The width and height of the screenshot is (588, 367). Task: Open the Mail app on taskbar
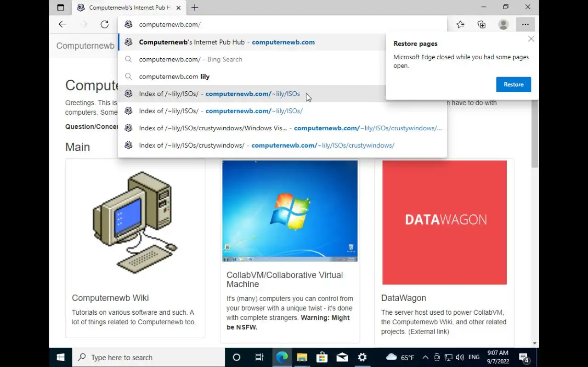(x=342, y=357)
